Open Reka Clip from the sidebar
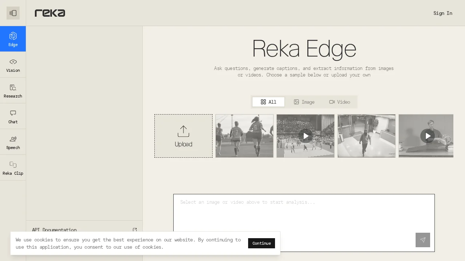The width and height of the screenshot is (465, 261). click(13, 167)
